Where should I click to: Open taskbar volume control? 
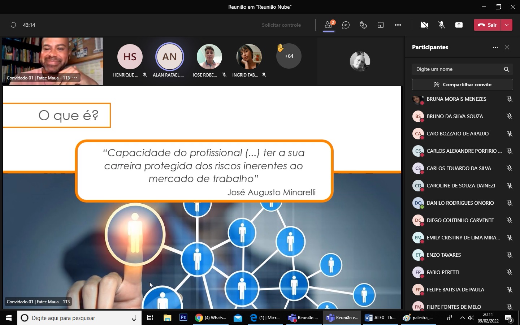click(471, 318)
